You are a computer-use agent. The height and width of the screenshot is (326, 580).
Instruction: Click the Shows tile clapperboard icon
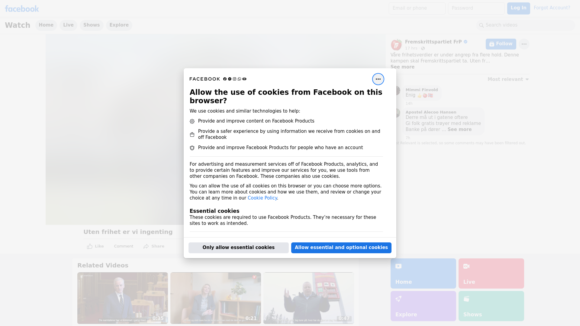tap(466, 299)
